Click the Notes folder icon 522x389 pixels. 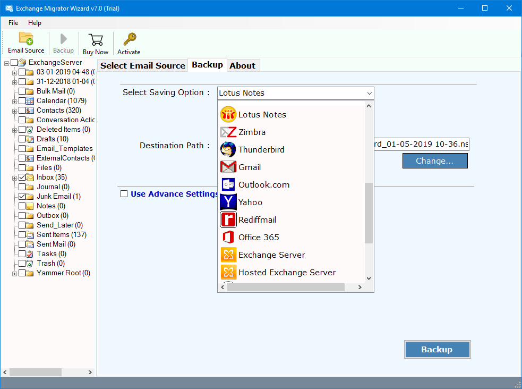click(30, 206)
